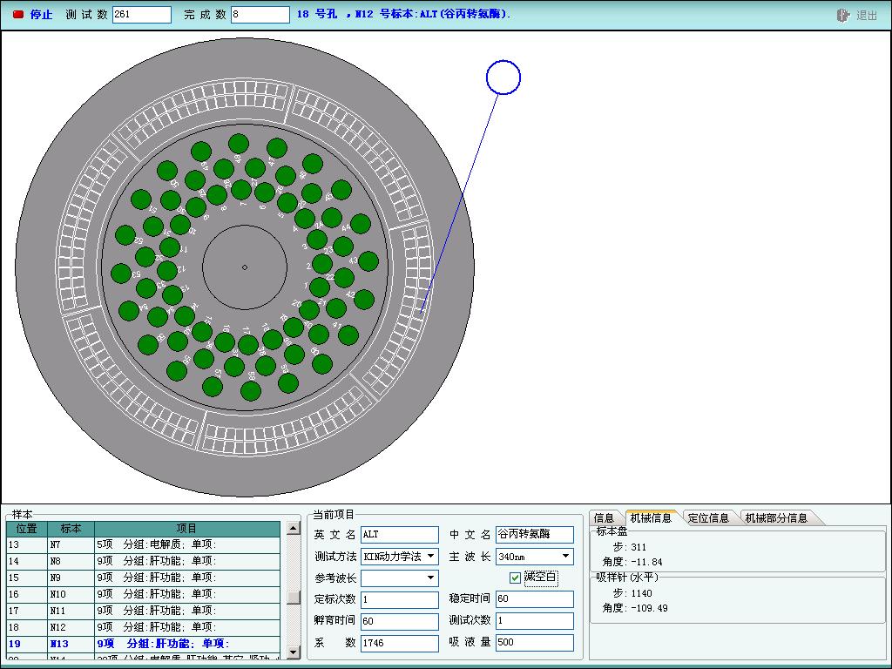Switch to the 机械信息 tab

tap(651, 517)
